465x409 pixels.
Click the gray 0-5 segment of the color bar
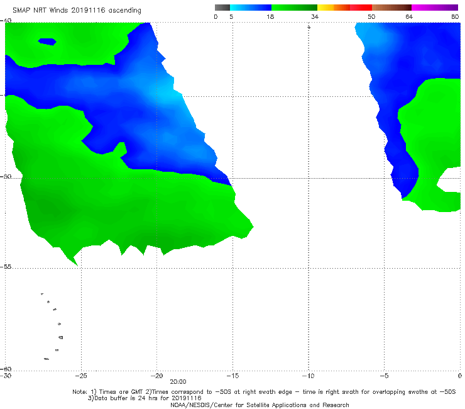point(222,8)
